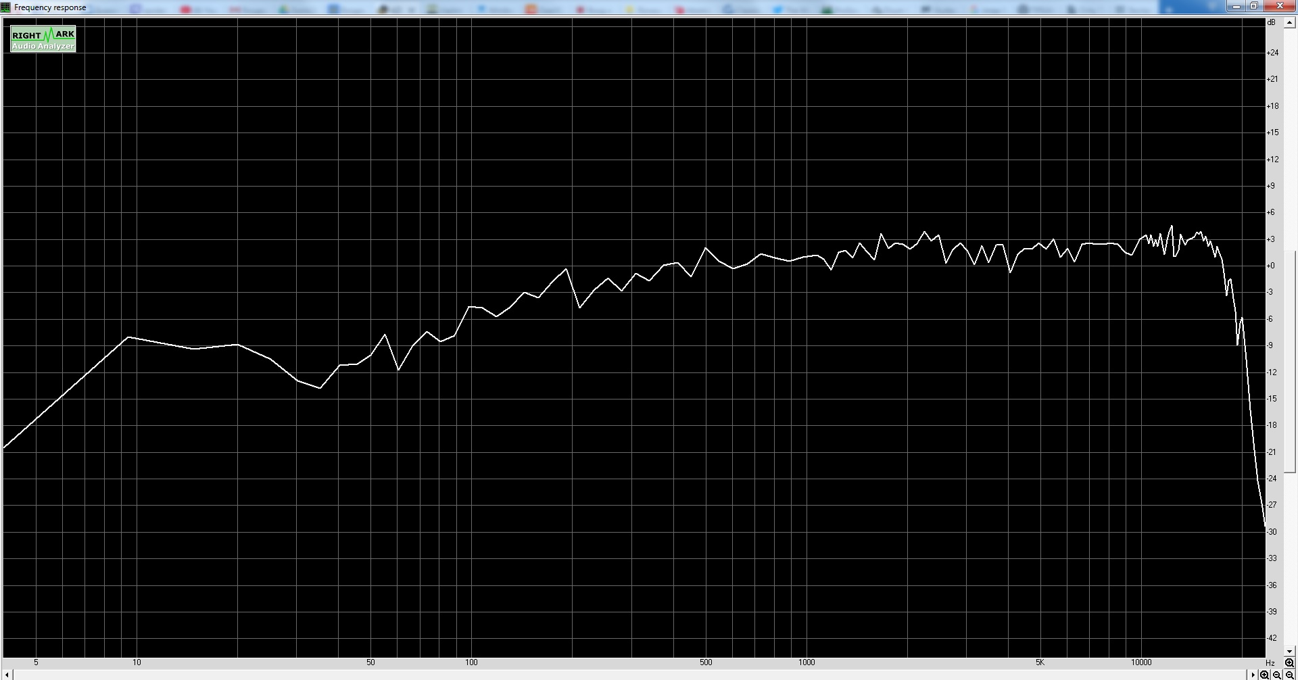Image resolution: width=1298 pixels, height=680 pixels.
Task: Restore down the Frequency response window
Action: point(1254,6)
